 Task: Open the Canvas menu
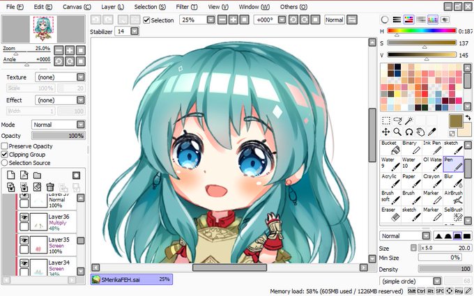77,7
